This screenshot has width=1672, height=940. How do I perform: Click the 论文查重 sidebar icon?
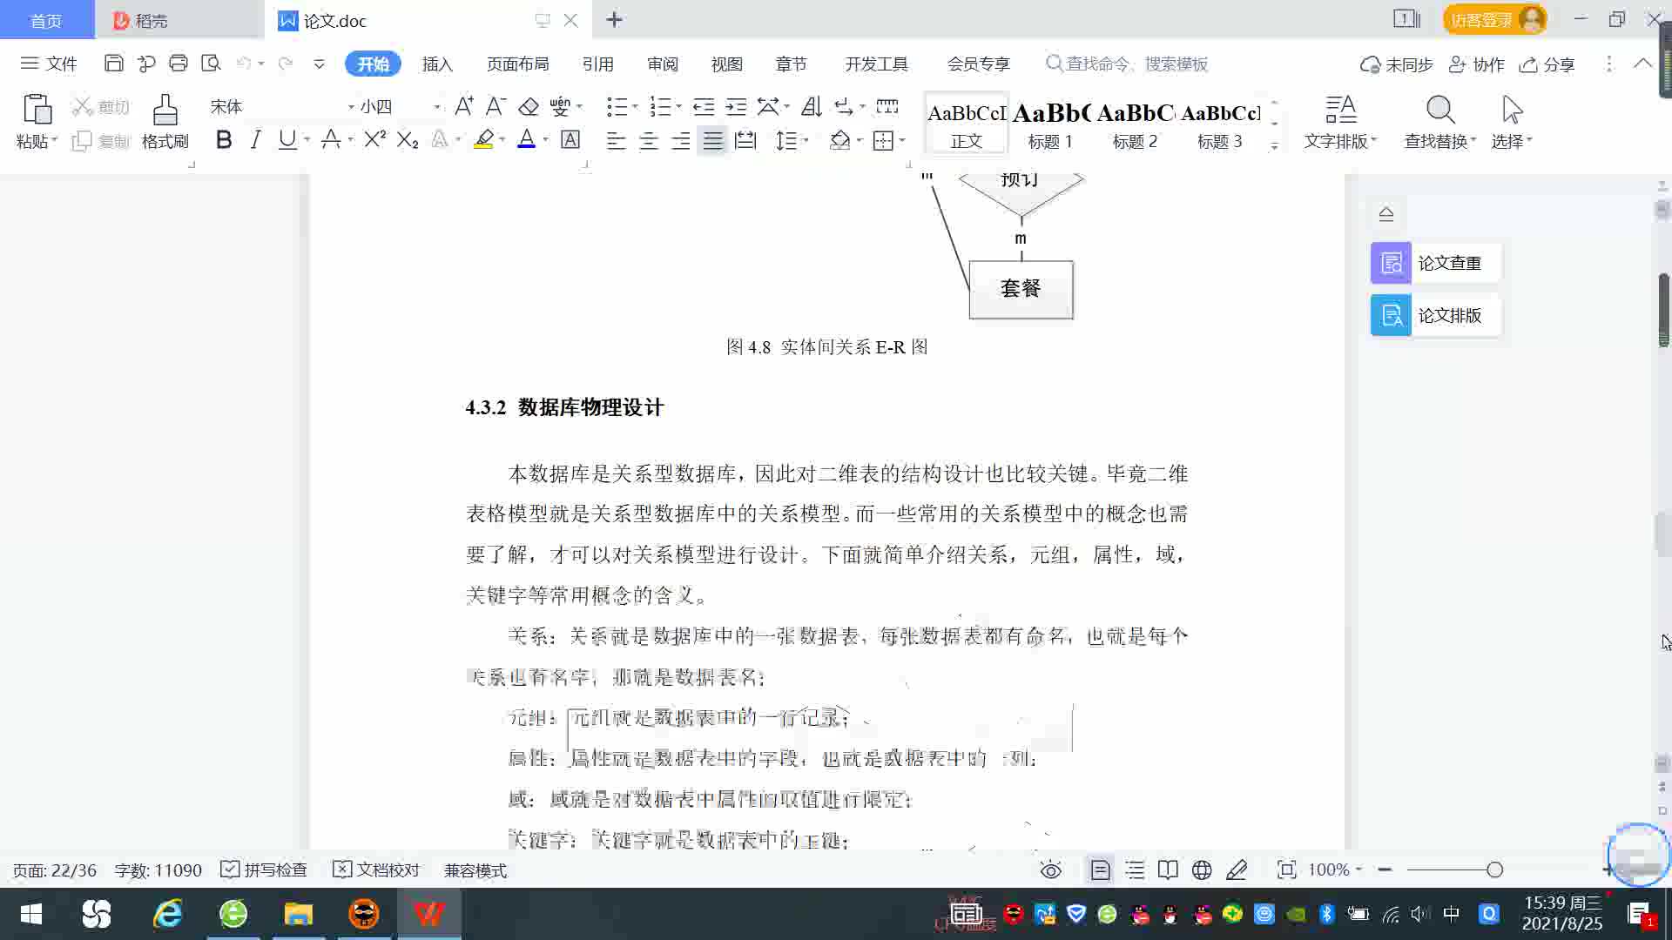pos(1391,263)
